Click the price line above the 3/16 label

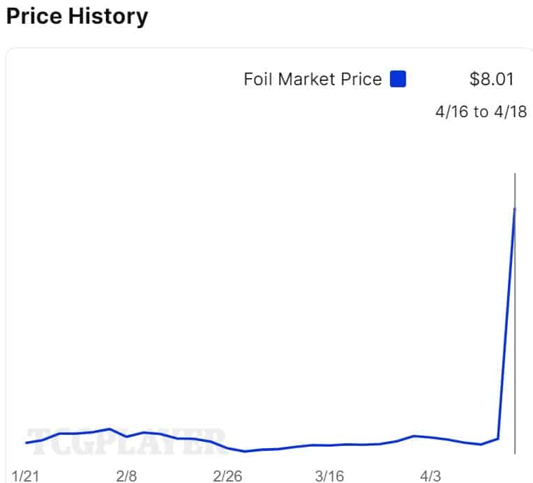coord(329,445)
